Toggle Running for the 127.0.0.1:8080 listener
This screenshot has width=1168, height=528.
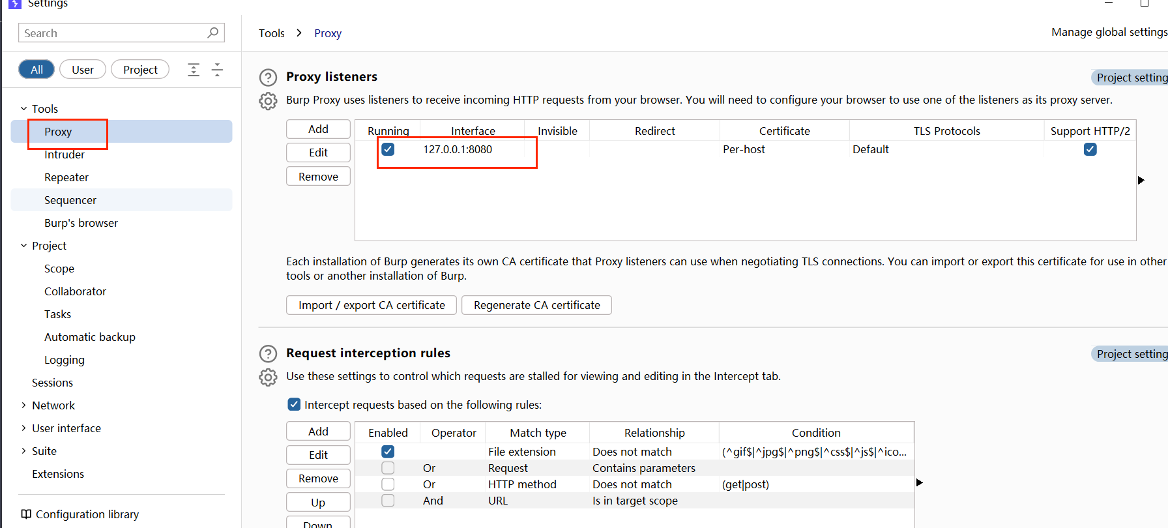click(388, 149)
